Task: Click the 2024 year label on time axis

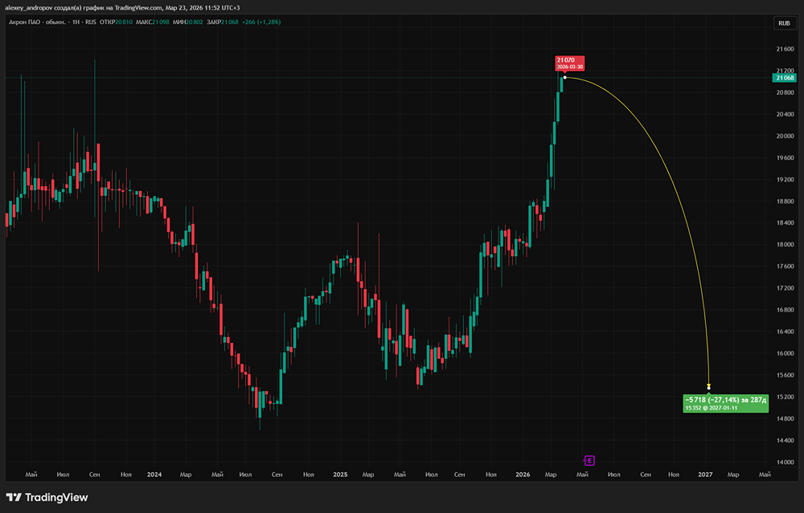Action: click(154, 474)
